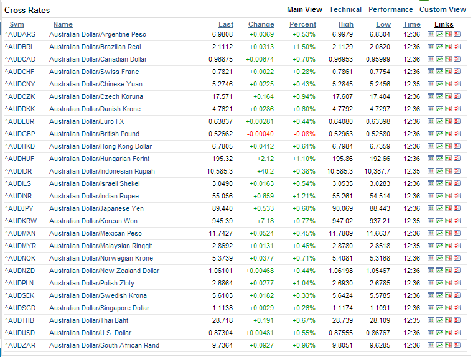Click red checklist icon in AUDZAR row
The height and width of the screenshot is (357, 473).
tap(457, 345)
